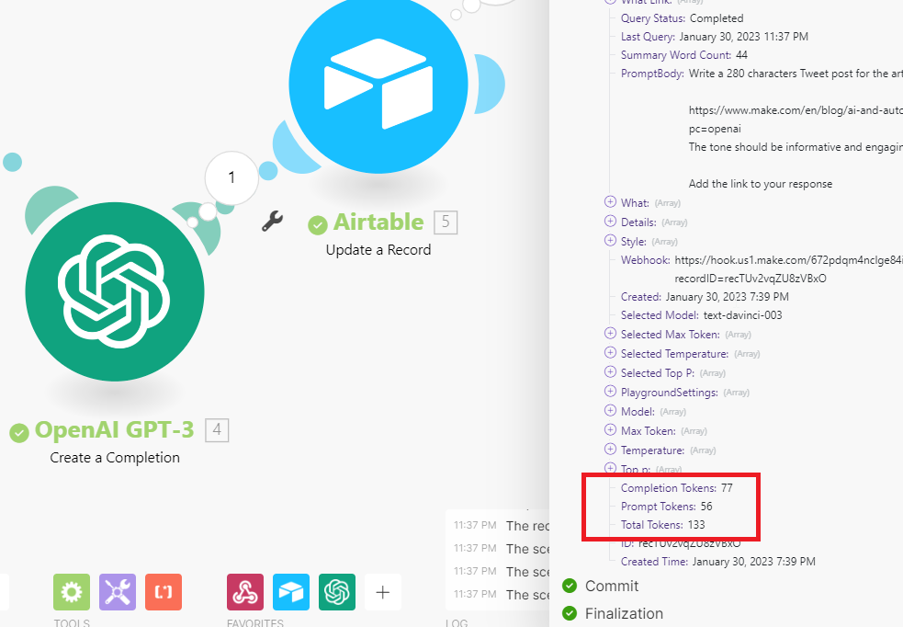Open the bubble showing operation count 1
This screenshot has height=627, width=903.
pyautogui.click(x=231, y=177)
